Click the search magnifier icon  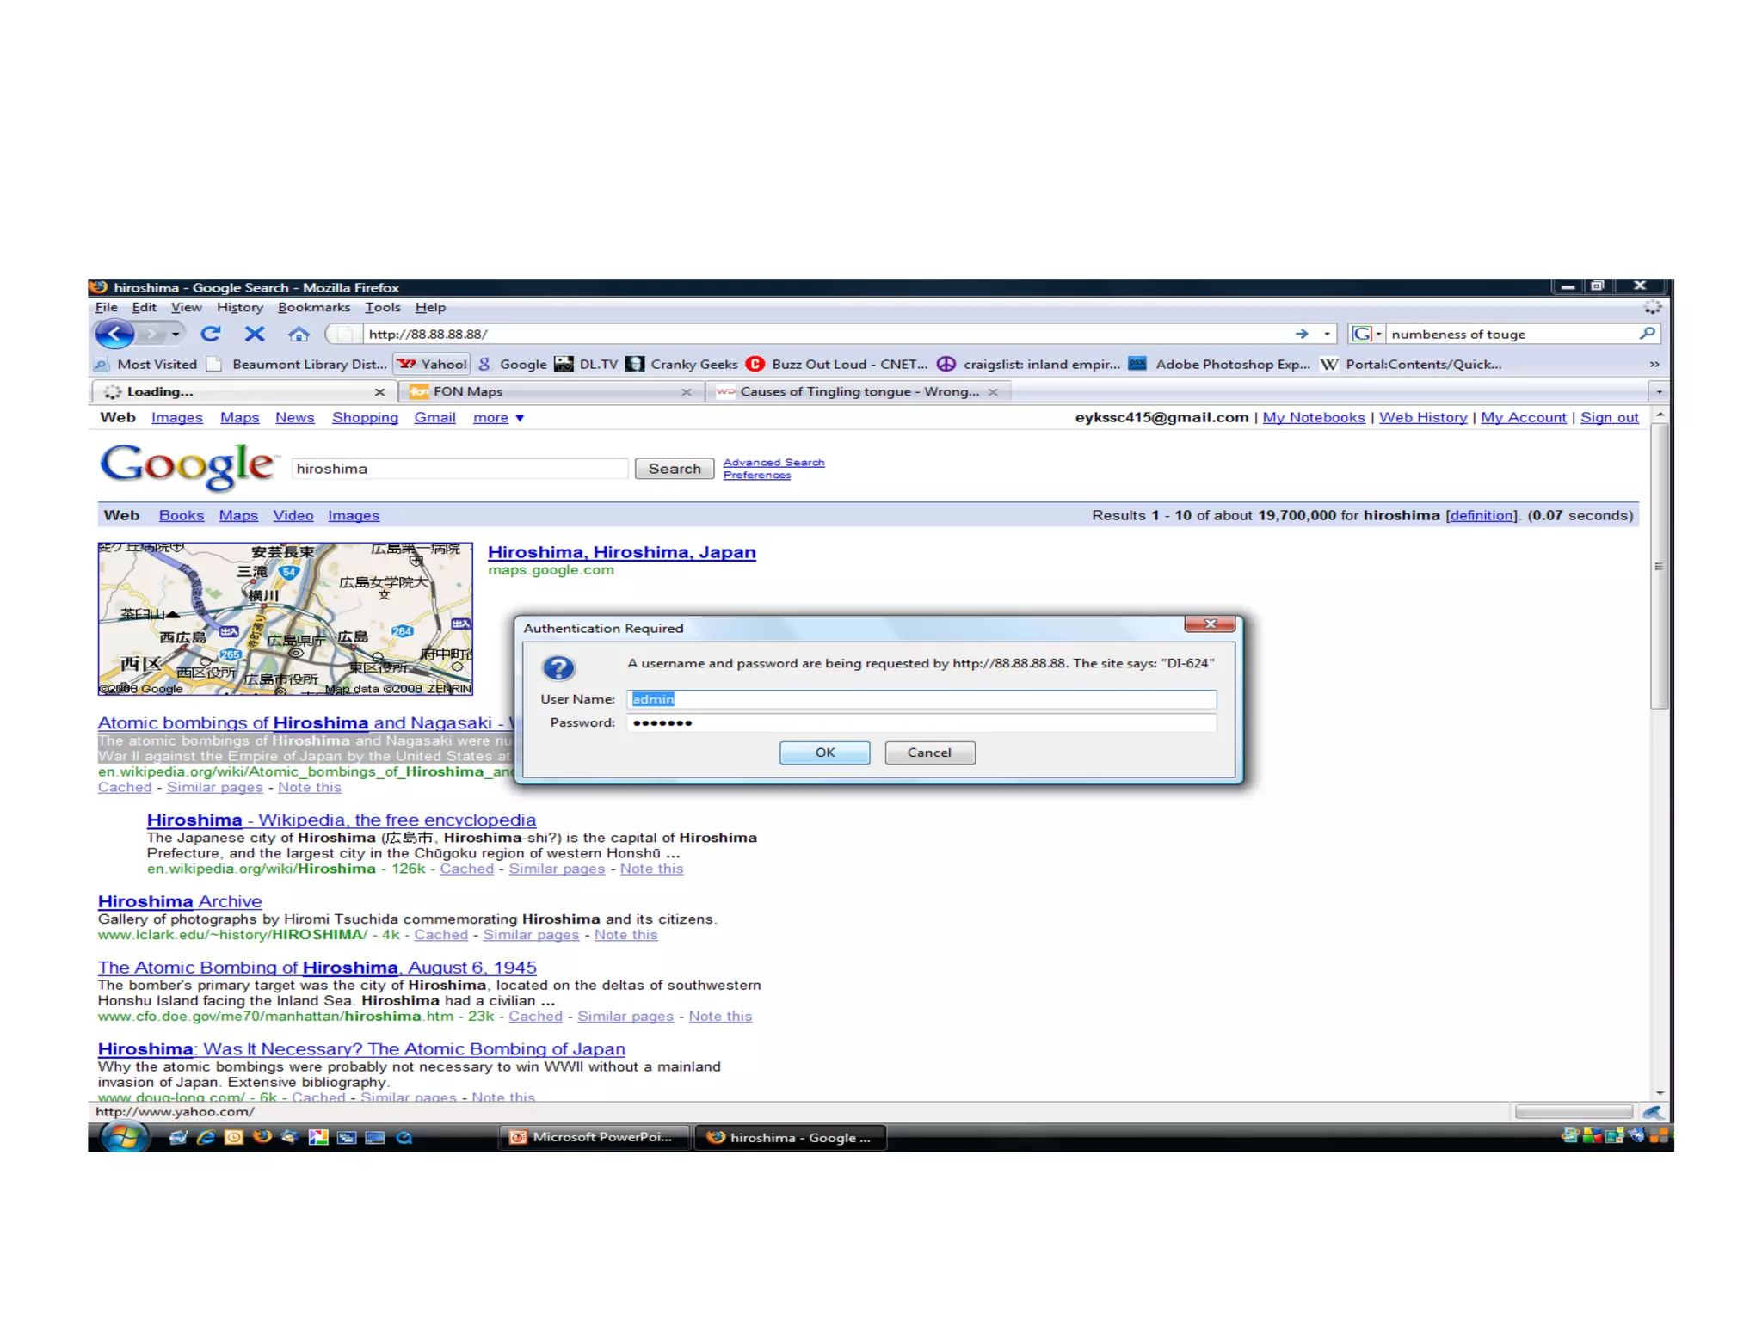click(x=1647, y=334)
